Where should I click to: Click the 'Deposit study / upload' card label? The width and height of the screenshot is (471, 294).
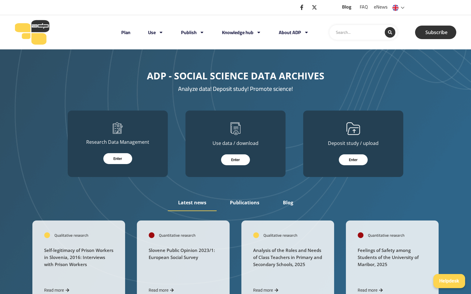click(x=353, y=143)
